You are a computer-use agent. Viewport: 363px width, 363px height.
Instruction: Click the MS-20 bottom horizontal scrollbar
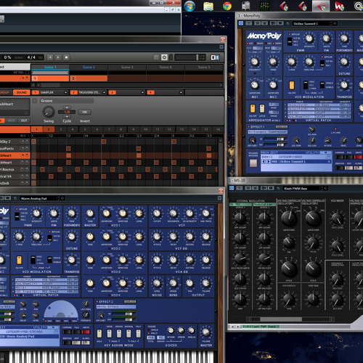[x=290, y=319]
